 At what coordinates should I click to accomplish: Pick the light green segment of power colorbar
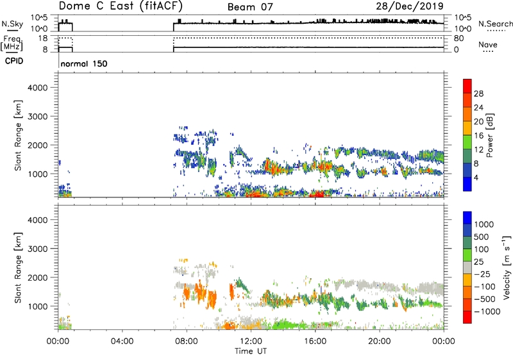[x=467, y=142]
